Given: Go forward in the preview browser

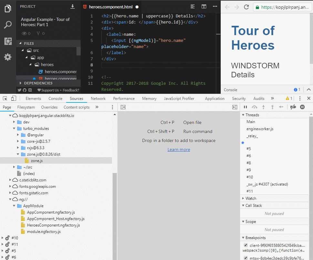Looking at the screenshot, I should (237, 7).
